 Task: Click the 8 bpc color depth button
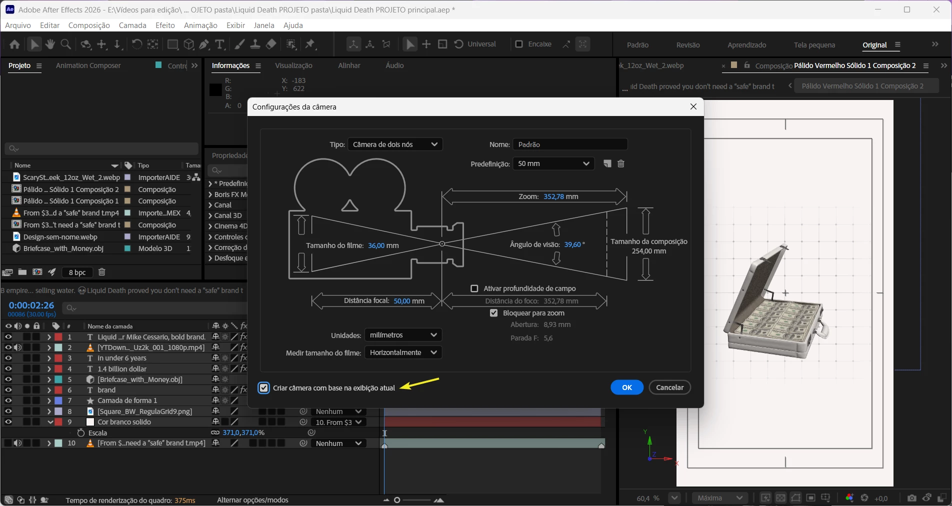77,272
